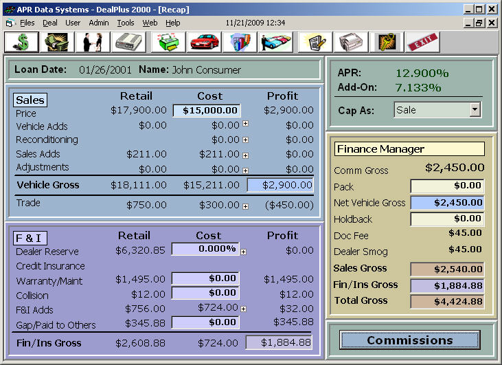Viewport: 502px width, 365px height.
Task: Click the Finance Manager name field
Action: (x=409, y=149)
